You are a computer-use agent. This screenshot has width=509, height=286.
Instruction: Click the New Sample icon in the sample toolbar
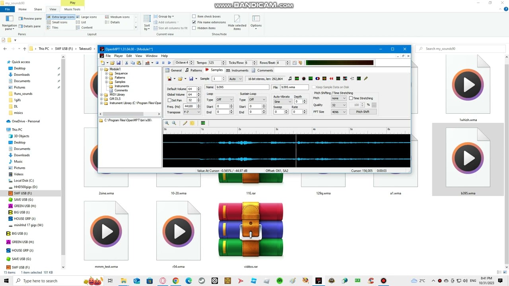coord(170,79)
